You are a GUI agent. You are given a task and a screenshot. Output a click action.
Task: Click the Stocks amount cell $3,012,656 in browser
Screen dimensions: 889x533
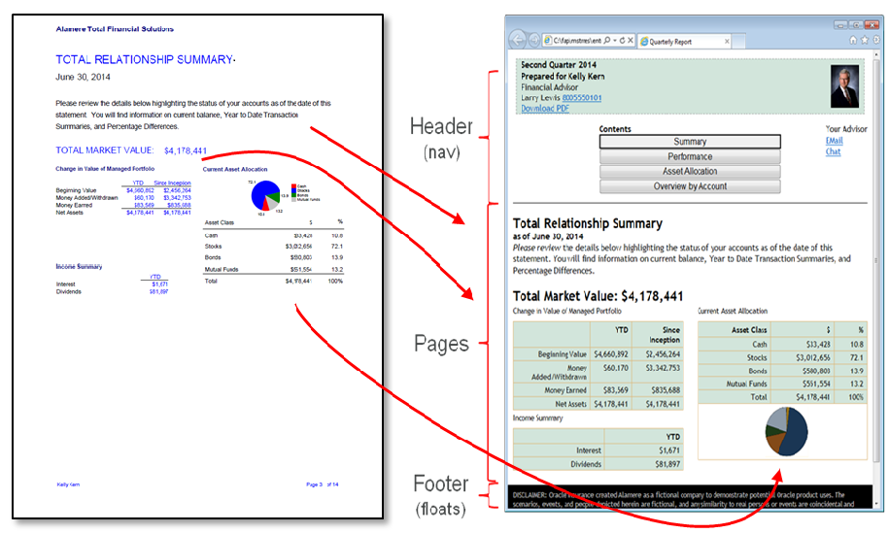coord(803,357)
